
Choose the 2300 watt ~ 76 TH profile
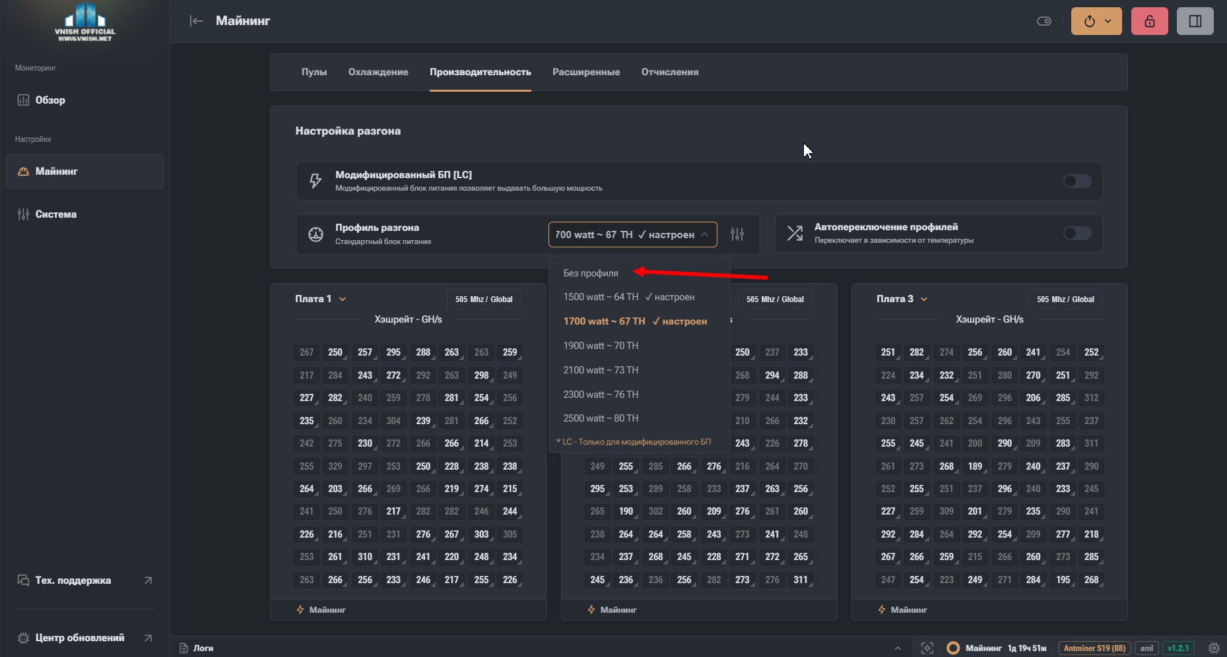coord(639,394)
